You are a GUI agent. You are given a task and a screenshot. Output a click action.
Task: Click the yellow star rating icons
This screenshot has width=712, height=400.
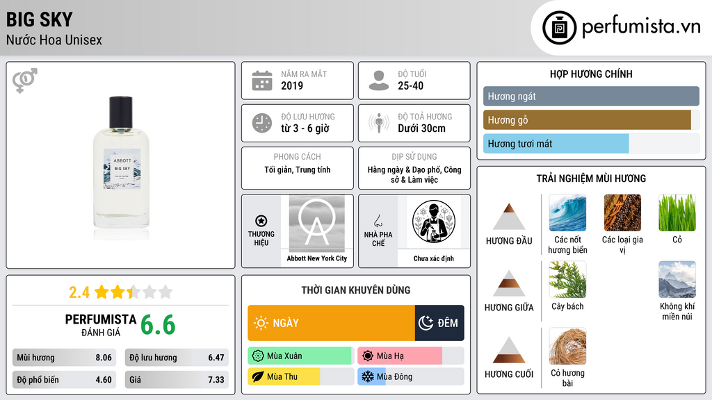(x=133, y=292)
